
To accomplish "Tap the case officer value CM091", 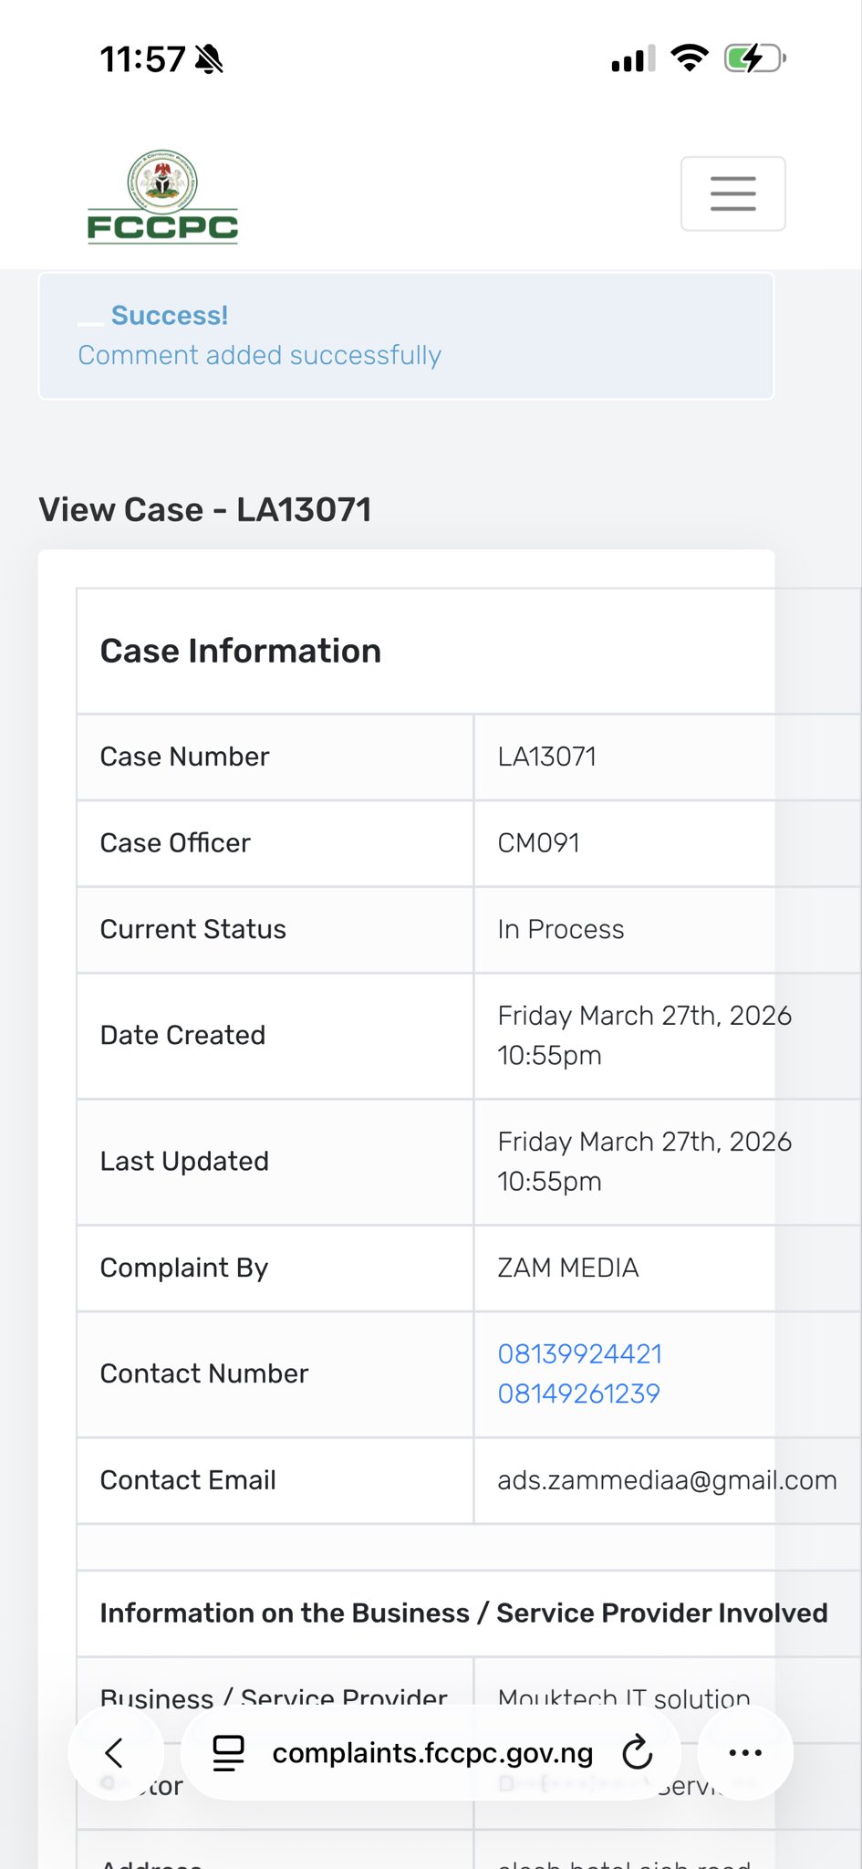I will click(538, 842).
